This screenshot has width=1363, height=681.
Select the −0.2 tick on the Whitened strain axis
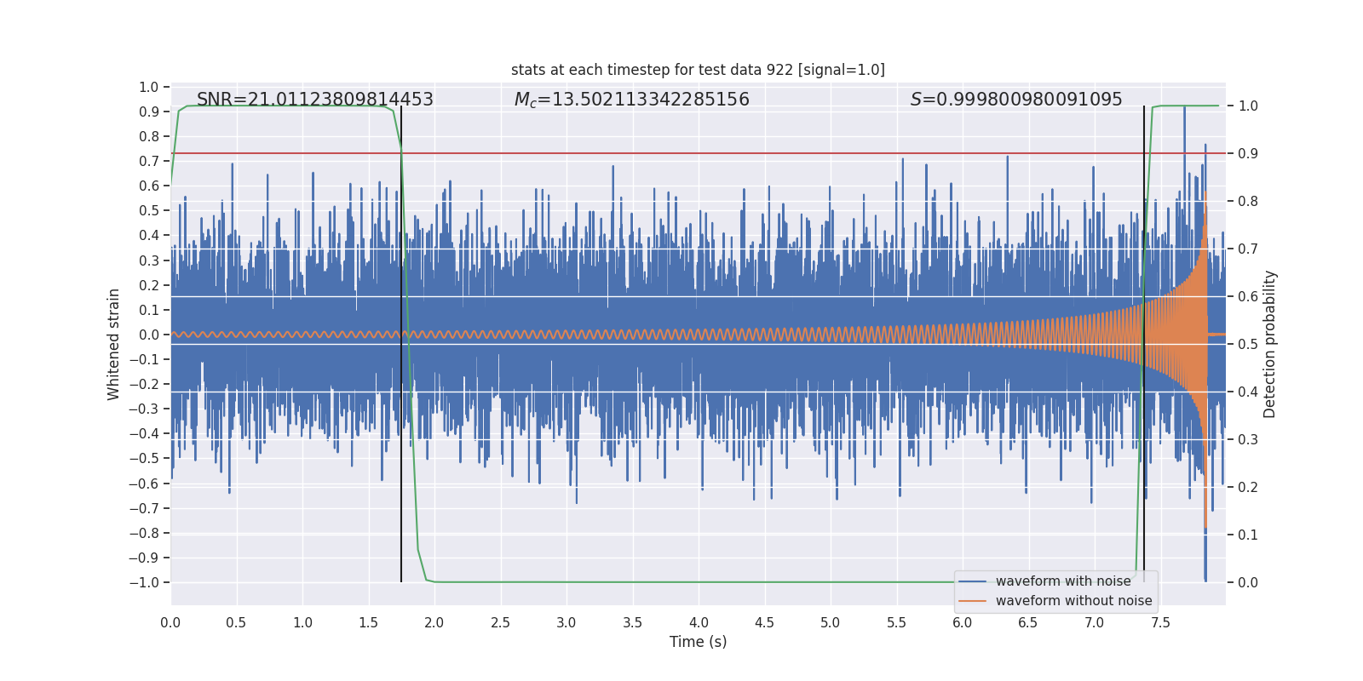pyautogui.click(x=144, y=384)
